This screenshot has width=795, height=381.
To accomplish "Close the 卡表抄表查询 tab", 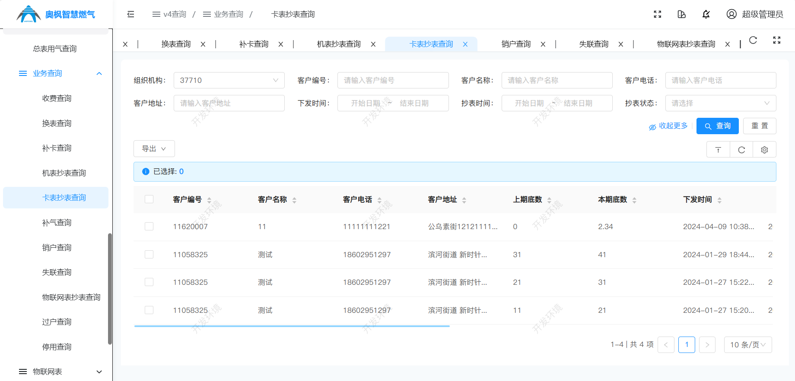I will tap(465, 44).
